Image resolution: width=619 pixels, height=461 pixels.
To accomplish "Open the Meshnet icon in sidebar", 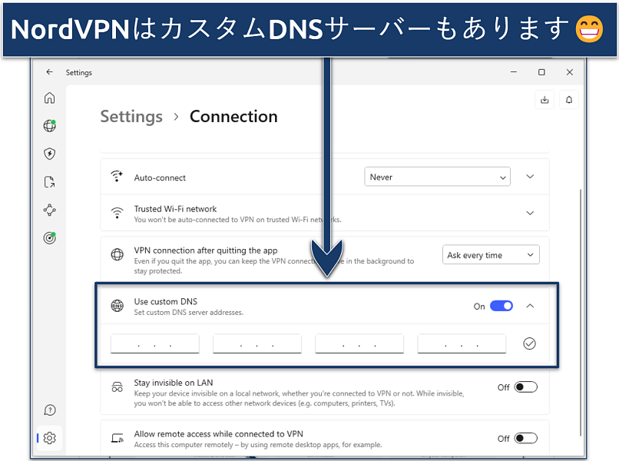I will [50, 210].
